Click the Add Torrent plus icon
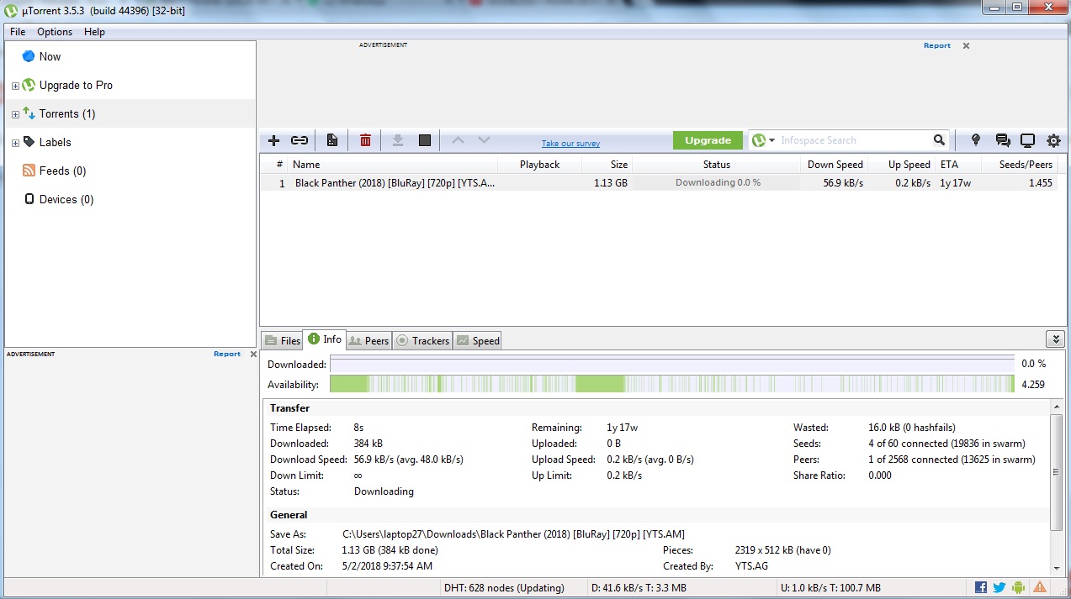 273,140
